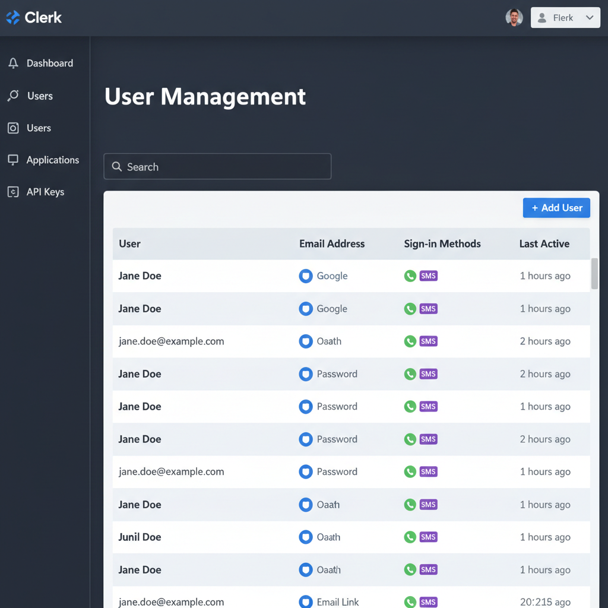Image resolution: width=608 pixels, height=608 pixels.
Task: Click the person icon in Flerk selector
Action: [542, 18]
